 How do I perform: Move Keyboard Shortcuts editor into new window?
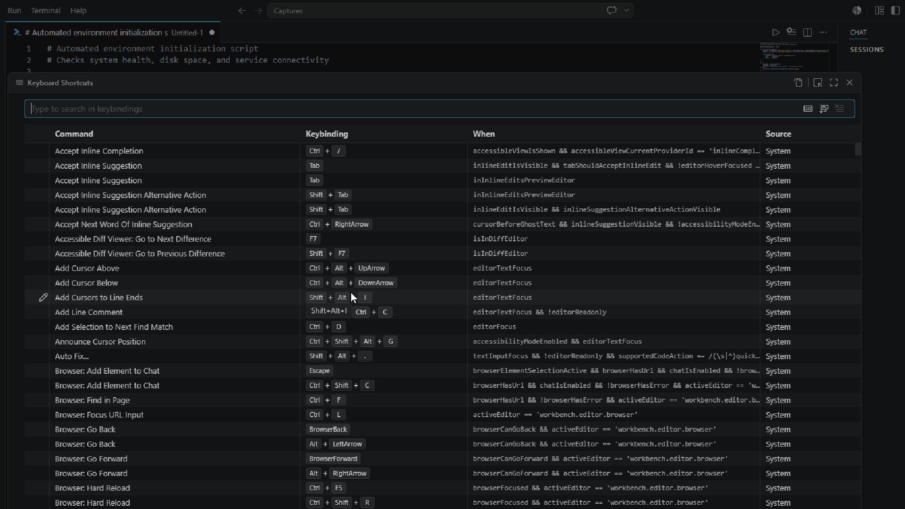click(818, 83)
